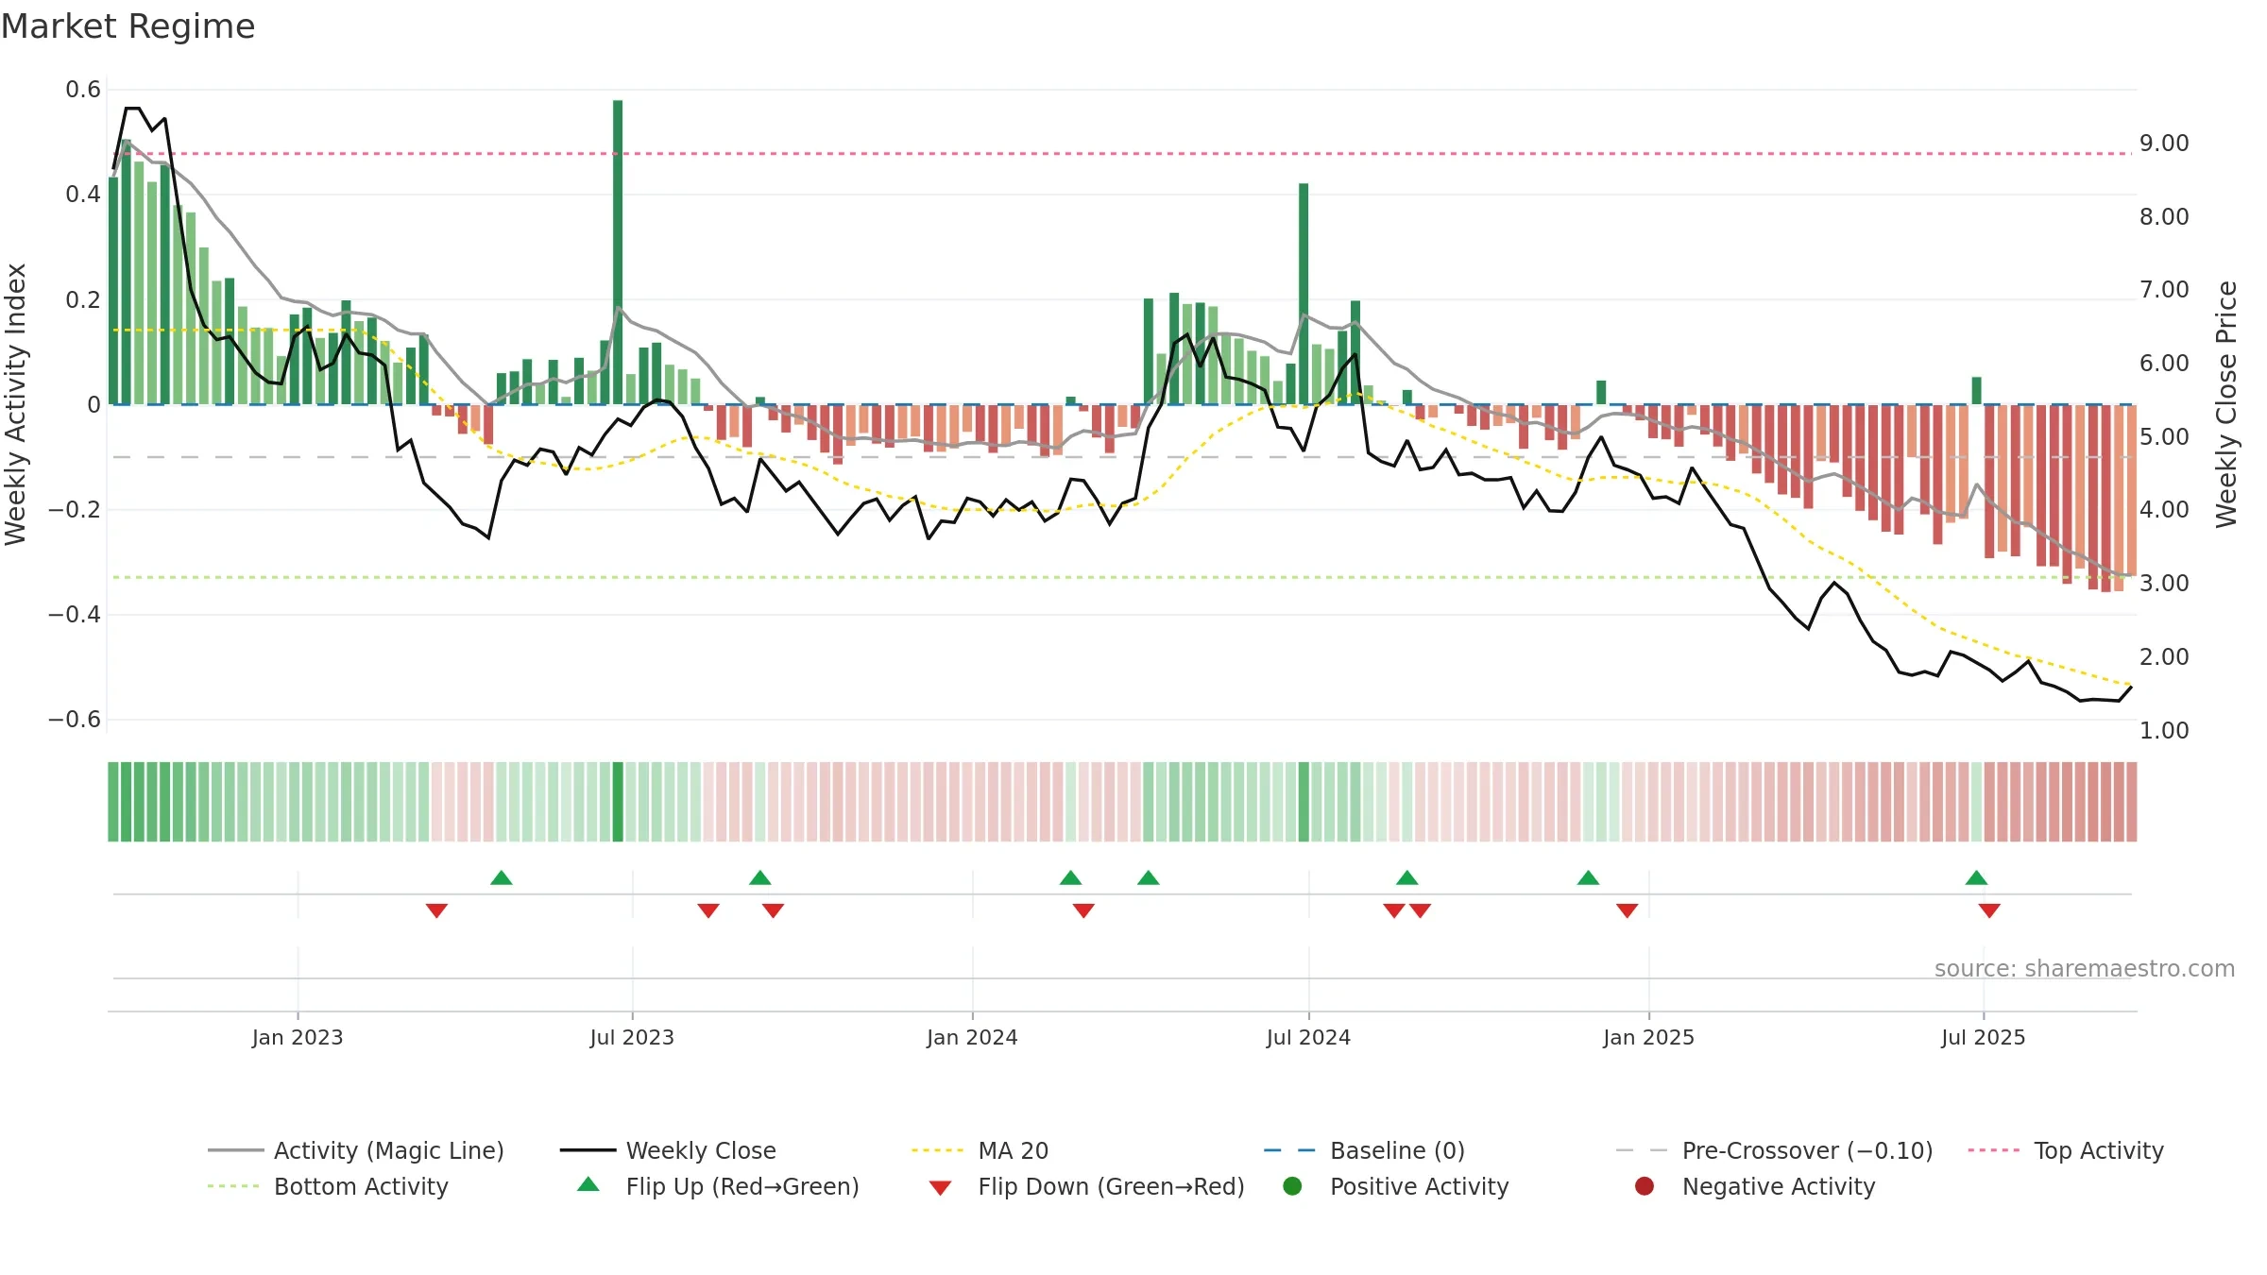Click the Jul 2025 axis label
This screenshot has height=1275, width=2267.
point(1984,1038)
